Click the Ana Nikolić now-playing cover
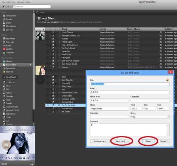Image resolution: width=177 pixels, height=166 pixels. click(x=17, y=143)
